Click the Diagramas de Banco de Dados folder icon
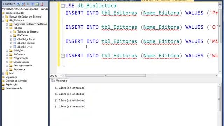Screen dimensions: 224x126 click(x=11, y=24)
